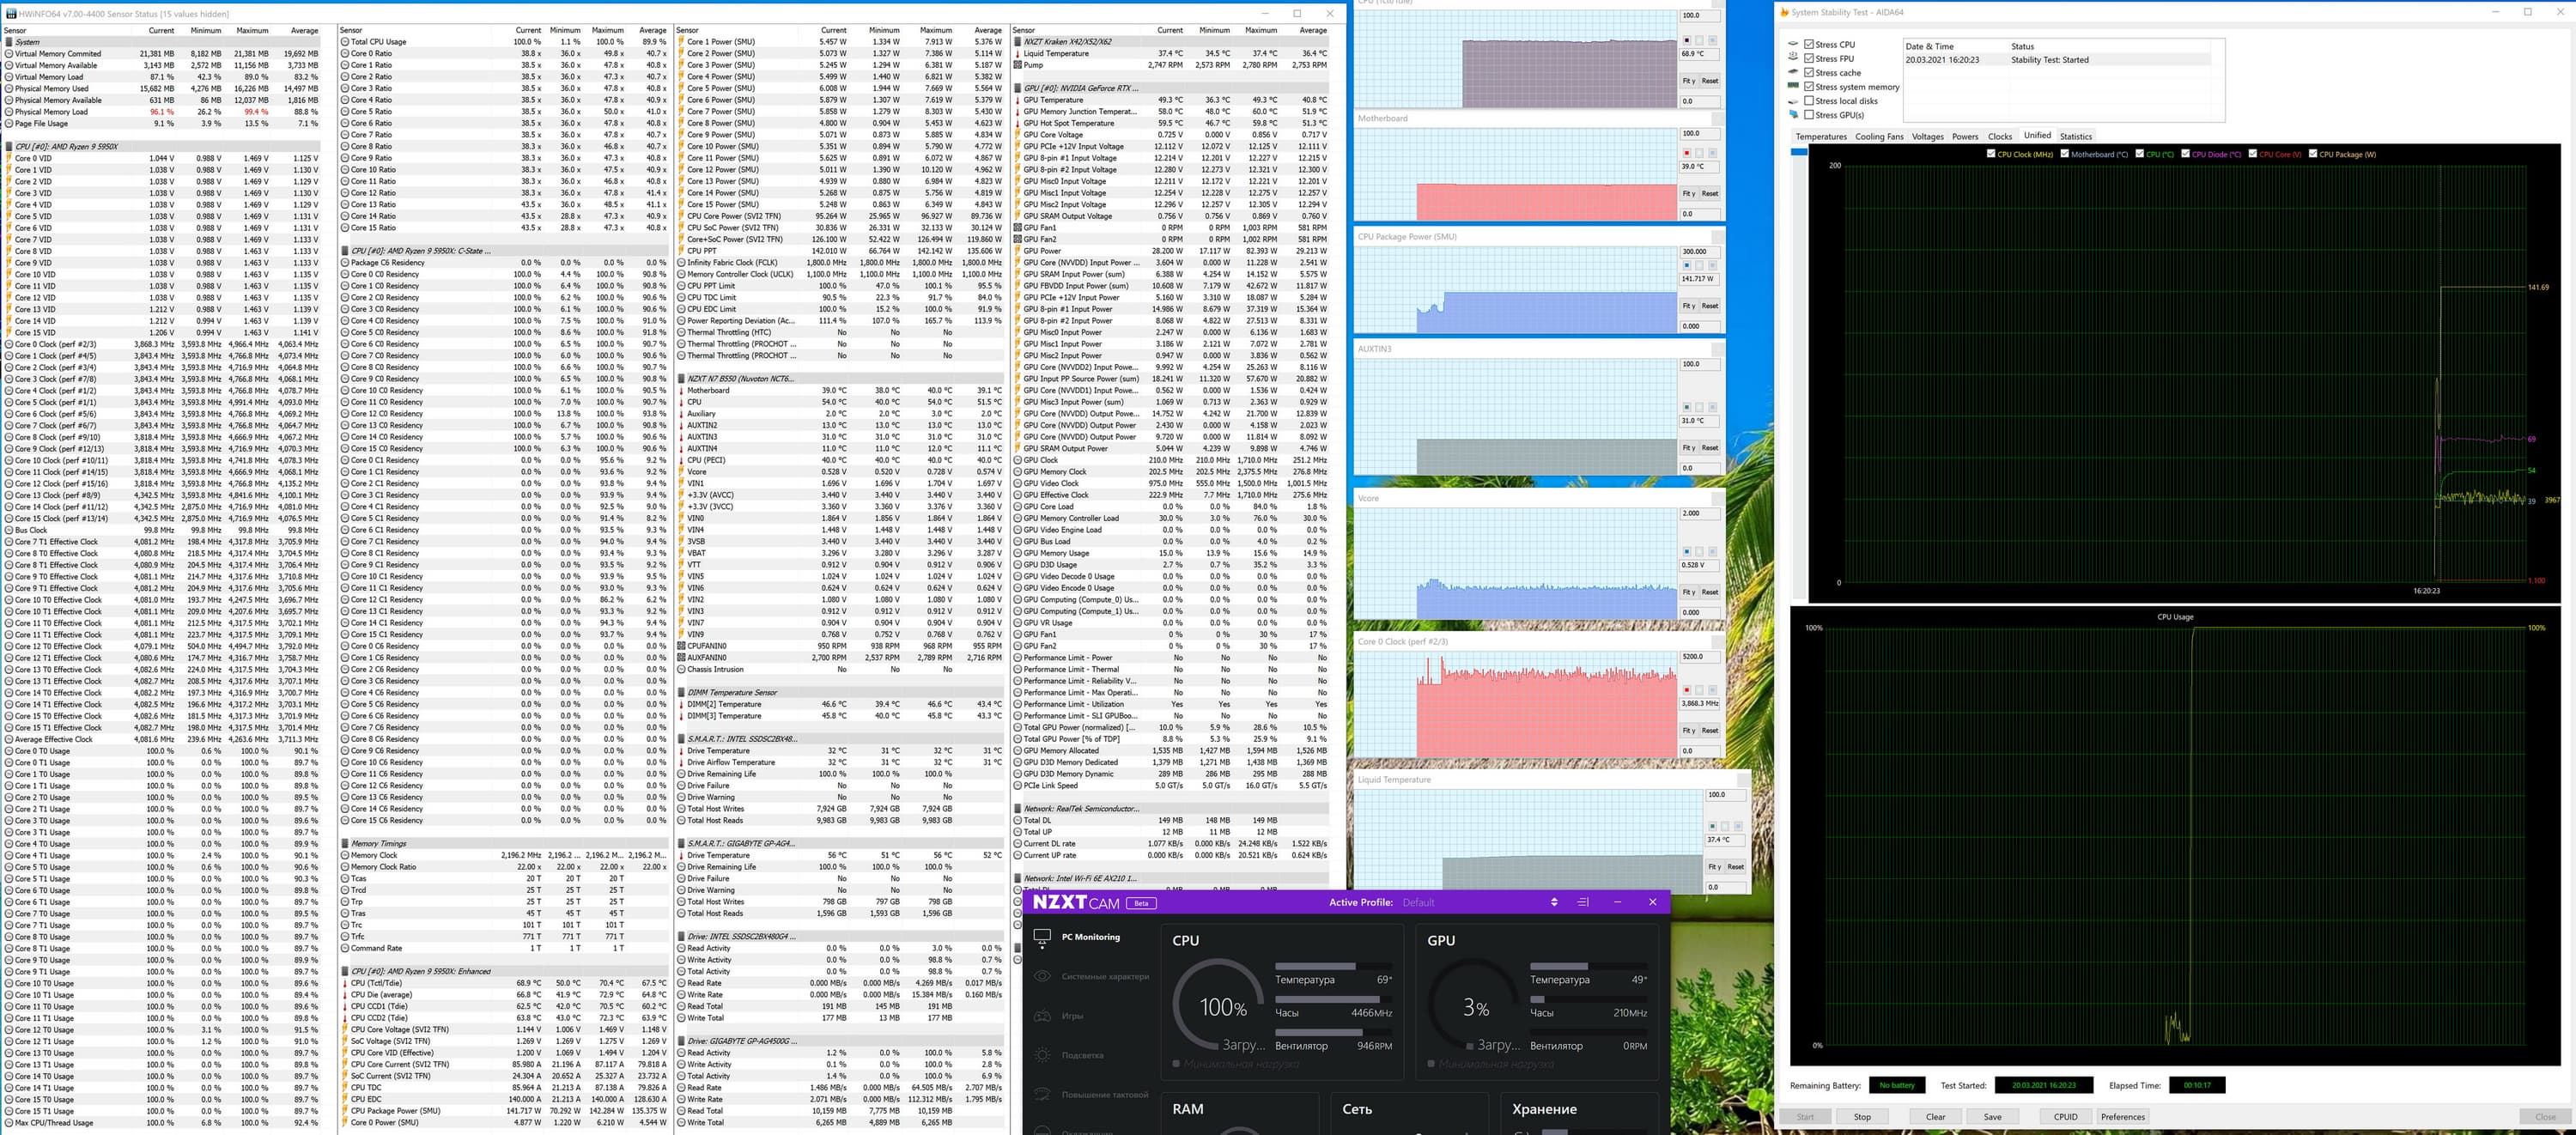Open Active Profile selector arrows in NZXT CAM
The width and height of the screenshot is (2576, 1135).
click(x=1553, y=902)
